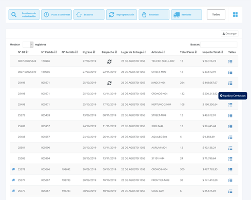Sort by N° Remito column
Image resolution: width=251 pixels, height=200 pixels.
click(70, 52)
